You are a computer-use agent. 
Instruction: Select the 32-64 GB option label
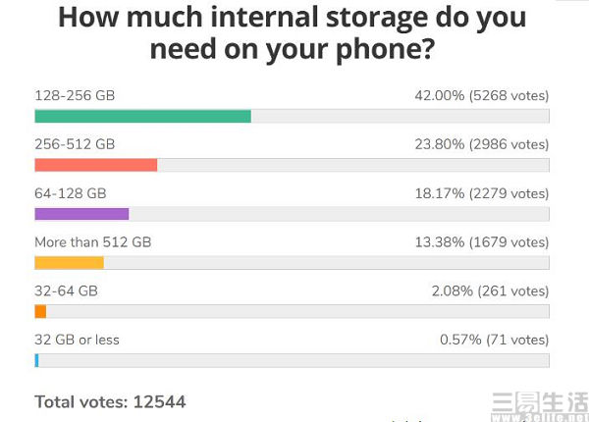coord(67,290)
